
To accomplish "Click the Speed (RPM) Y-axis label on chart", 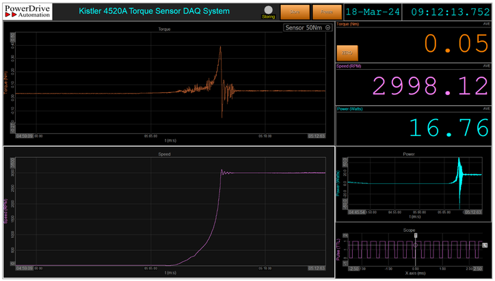I will tap(5, 211).
